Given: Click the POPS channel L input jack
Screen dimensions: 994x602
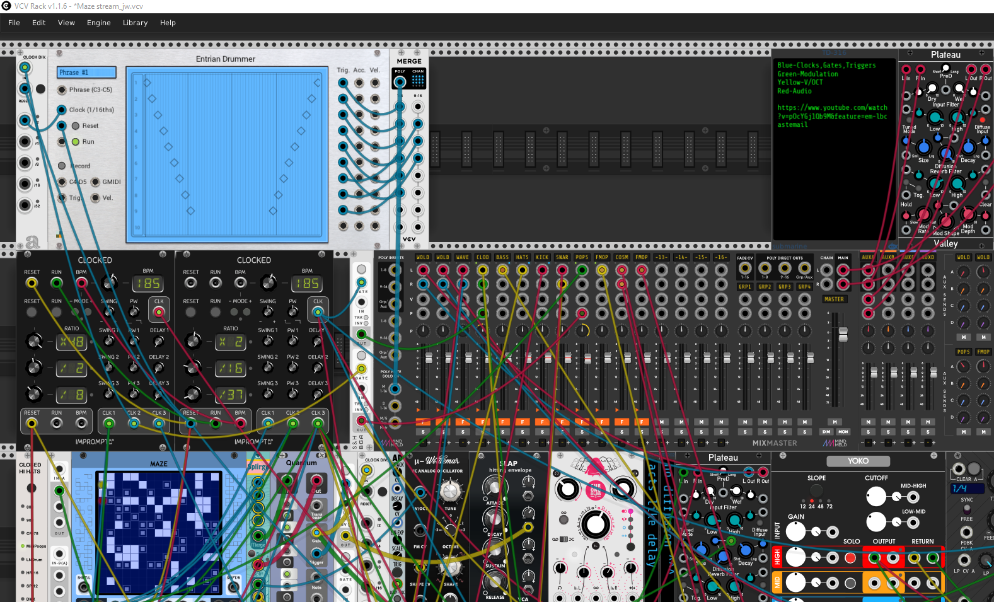Looking at the screenshot, I should (x=582, y=270).
